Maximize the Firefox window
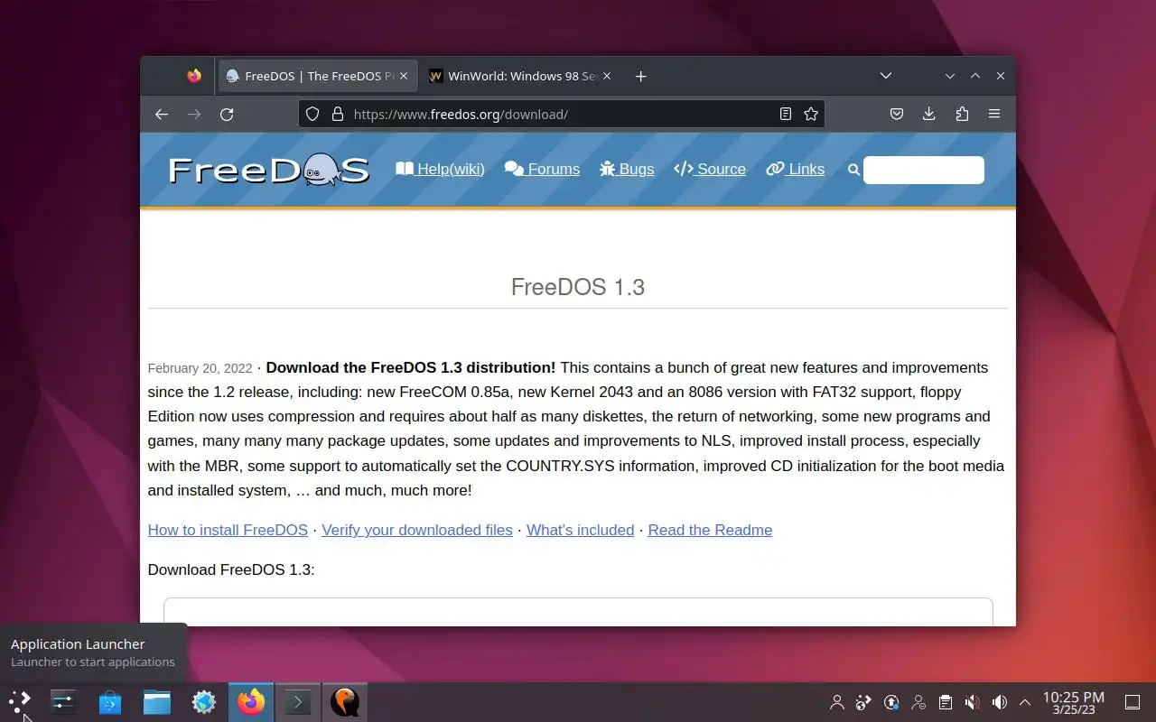Viewport: 1156px width, 722px height. [x=975, y=77]
